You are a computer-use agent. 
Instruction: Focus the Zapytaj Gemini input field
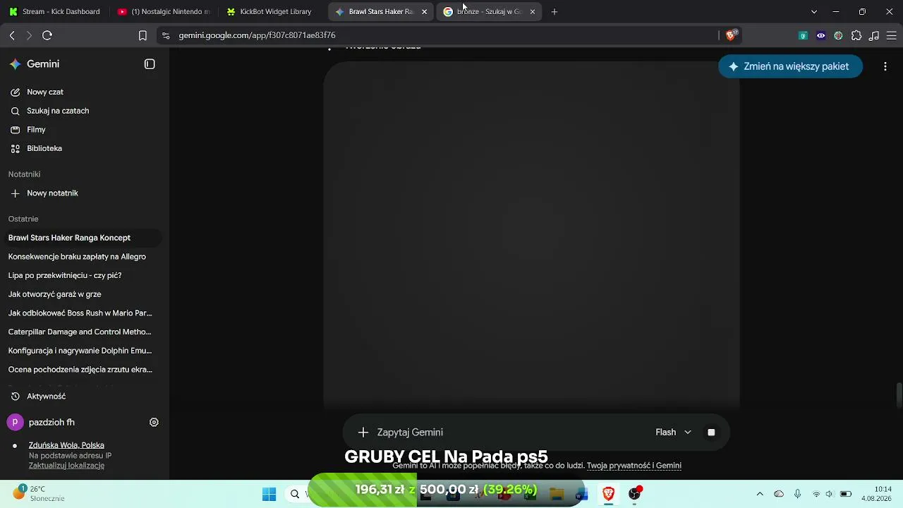click(x=511, y=433)
